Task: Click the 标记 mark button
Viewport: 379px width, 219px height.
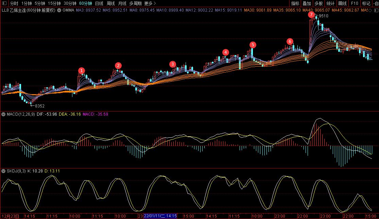Action: [366, 3]
